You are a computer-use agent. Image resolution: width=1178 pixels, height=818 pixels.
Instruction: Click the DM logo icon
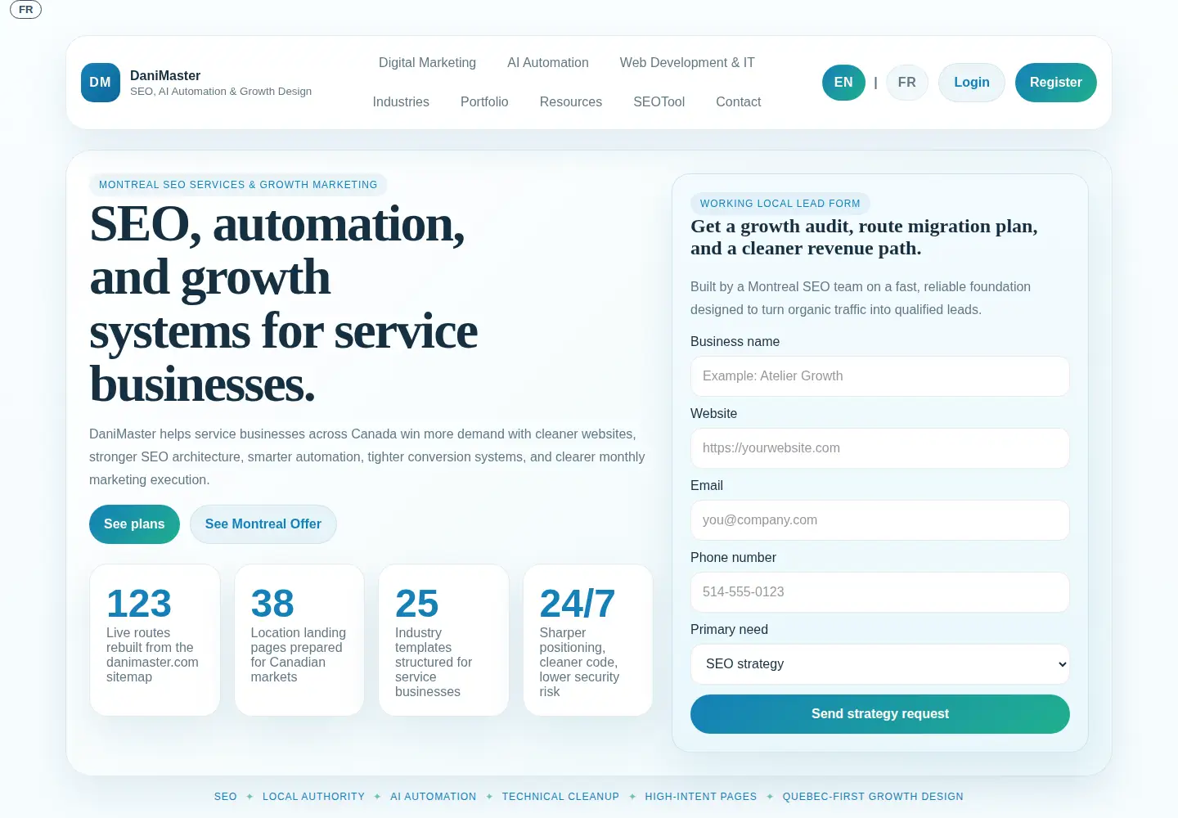(101, 83)
